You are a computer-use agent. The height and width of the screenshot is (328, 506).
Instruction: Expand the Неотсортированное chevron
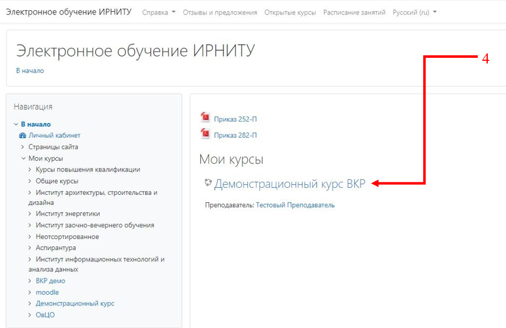30,237
